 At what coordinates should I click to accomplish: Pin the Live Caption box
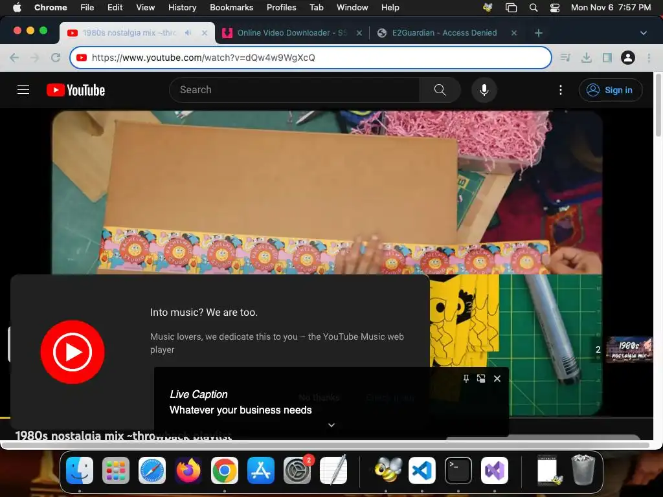(466, 379)
